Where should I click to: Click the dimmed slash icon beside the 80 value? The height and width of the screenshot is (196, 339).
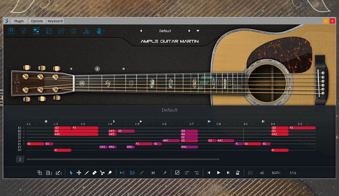[142, 173]
